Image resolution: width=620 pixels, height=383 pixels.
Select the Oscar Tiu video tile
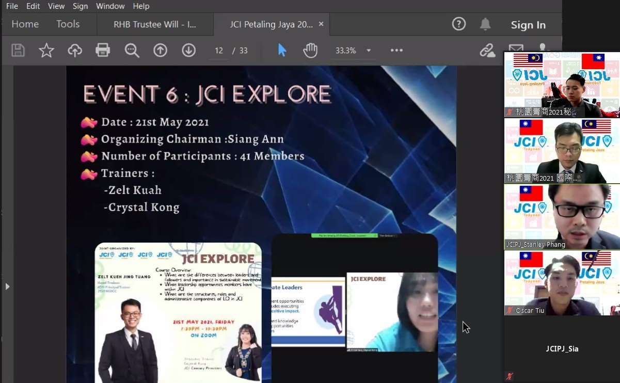pyautogui.click(x=562, y=283)
